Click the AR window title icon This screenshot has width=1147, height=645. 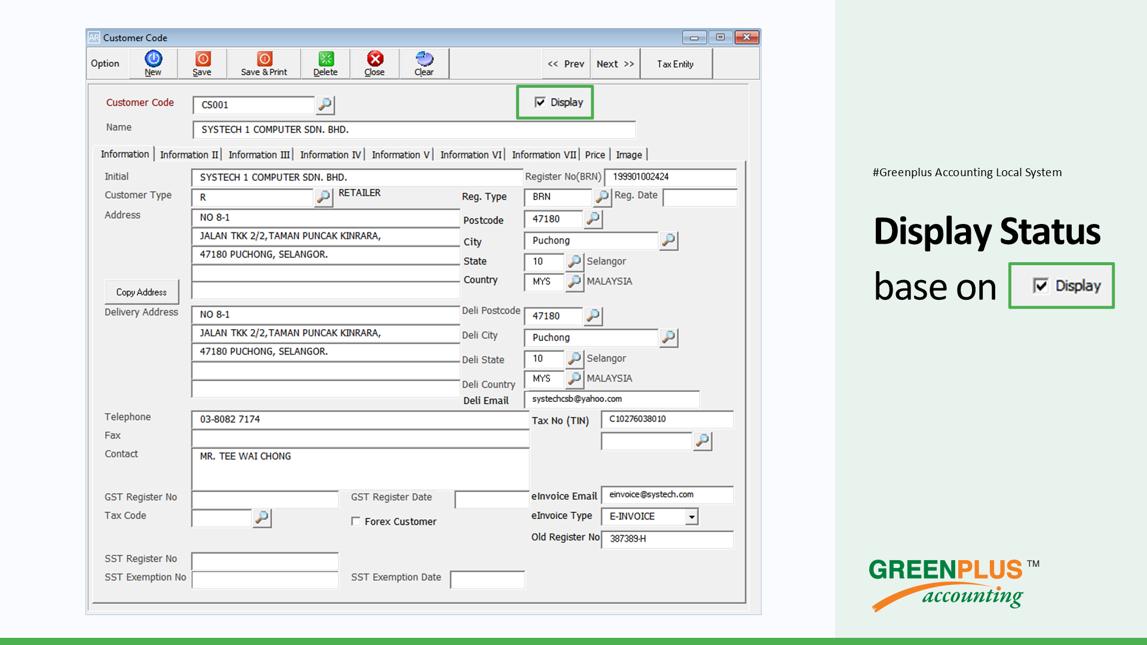pyautogui.click(x=94, y=38)
